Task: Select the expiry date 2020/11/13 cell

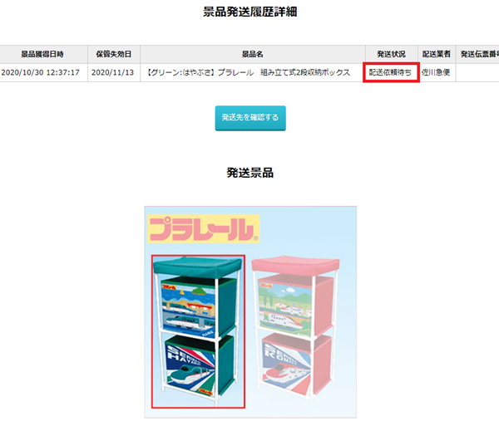Action: click(x=112, y=72)
